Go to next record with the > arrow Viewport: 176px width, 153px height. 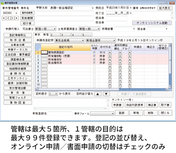tap(12, 18)
